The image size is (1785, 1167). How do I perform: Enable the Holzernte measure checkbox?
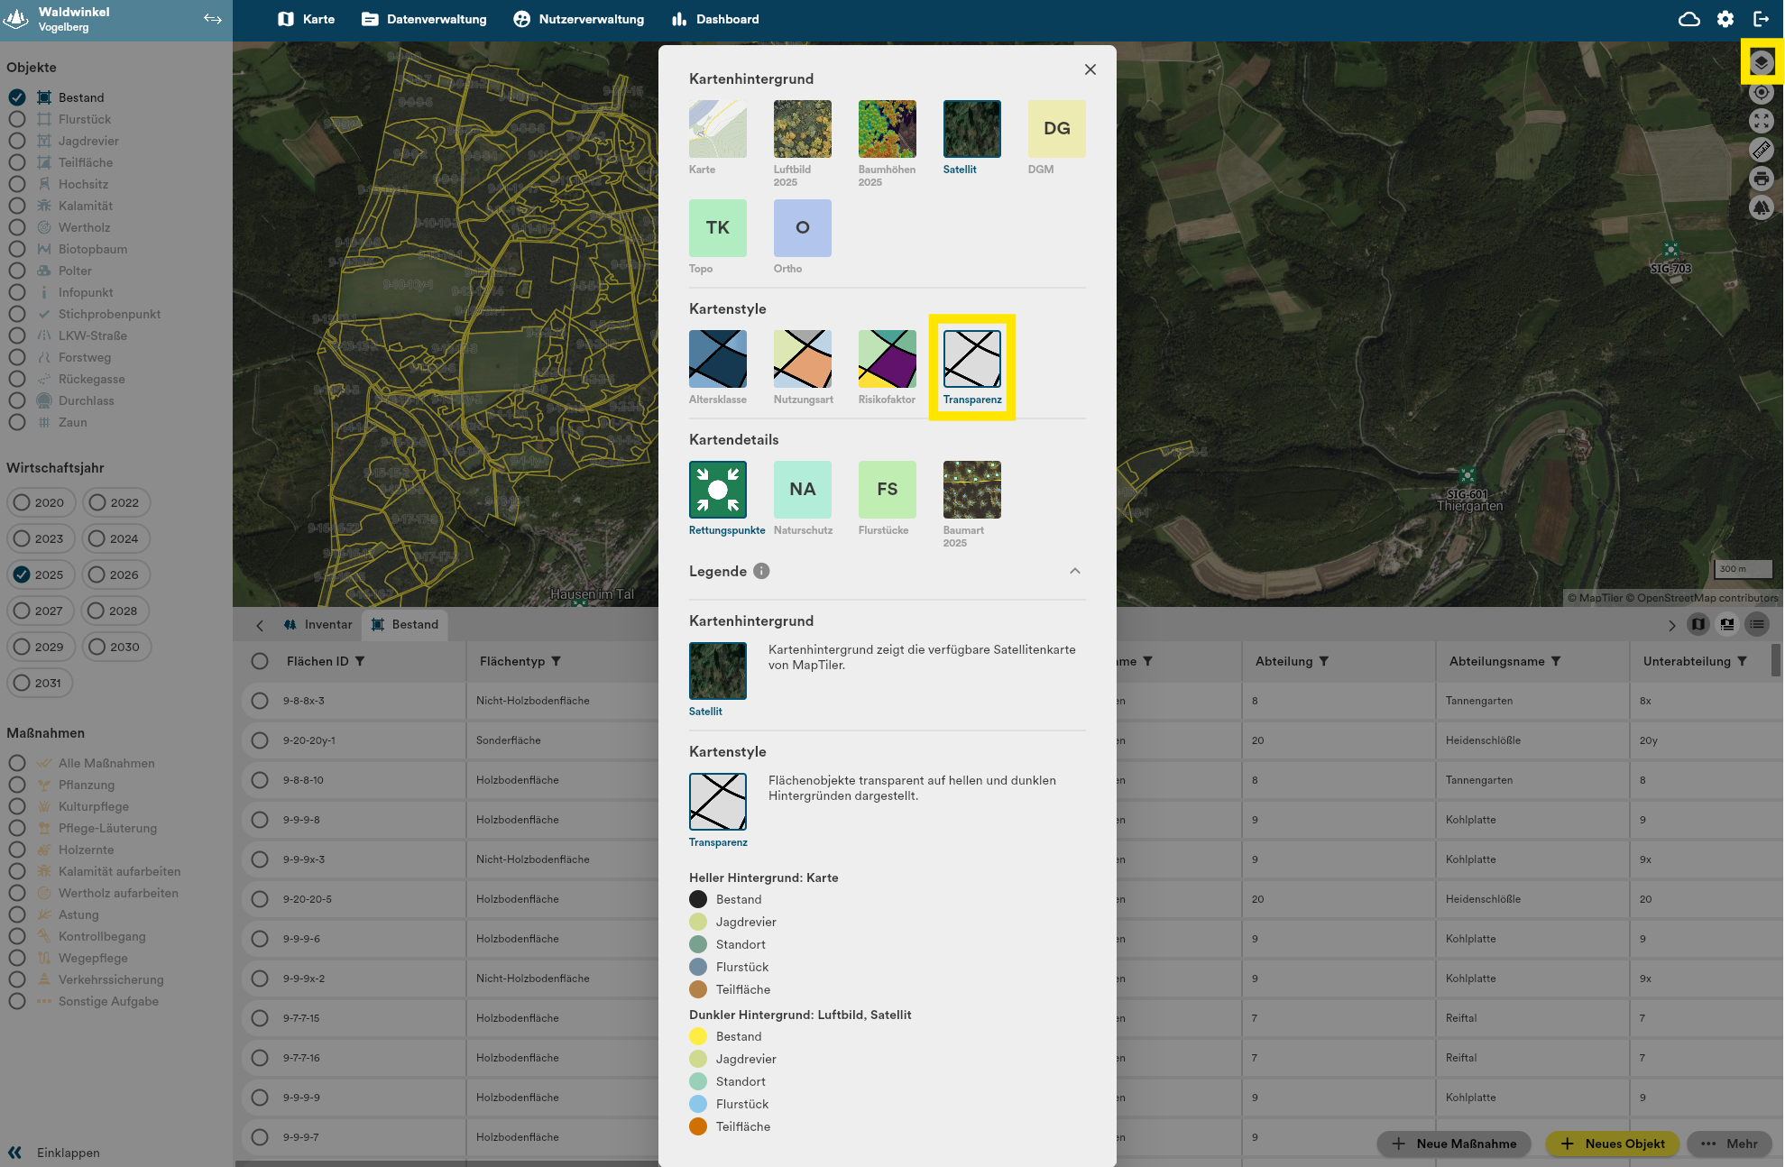click(17, 850)
